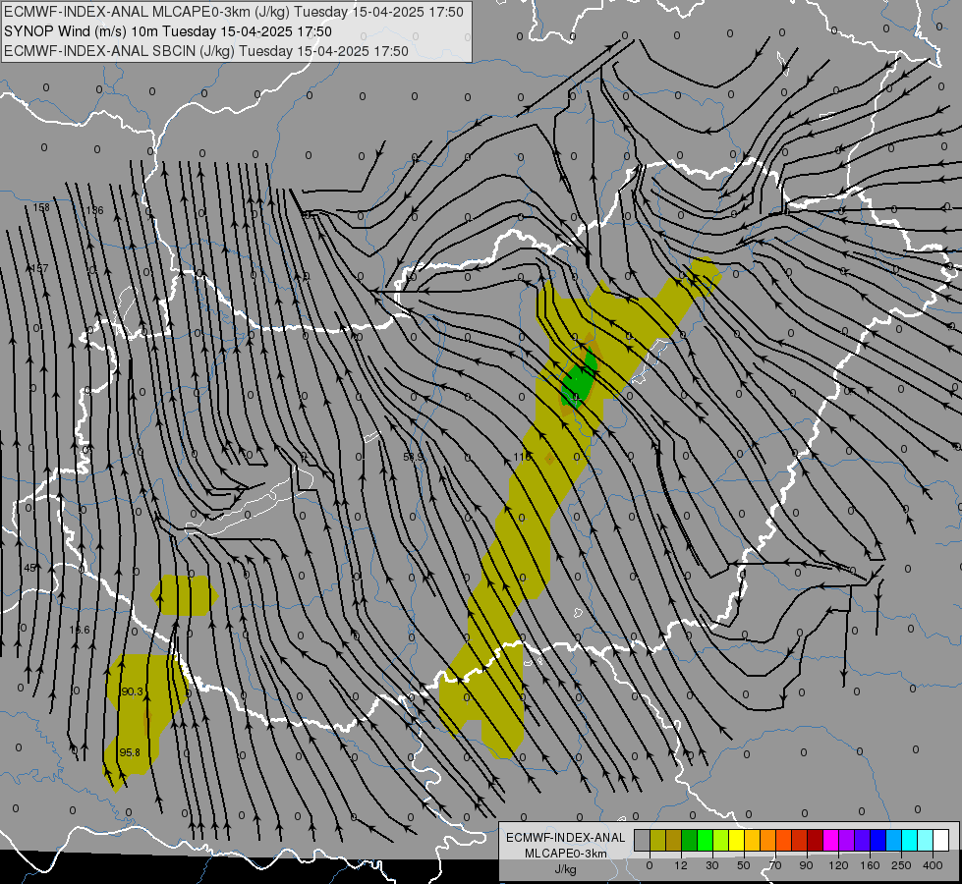
Task: Click the map data value '136'
Action: click(94, 210)
